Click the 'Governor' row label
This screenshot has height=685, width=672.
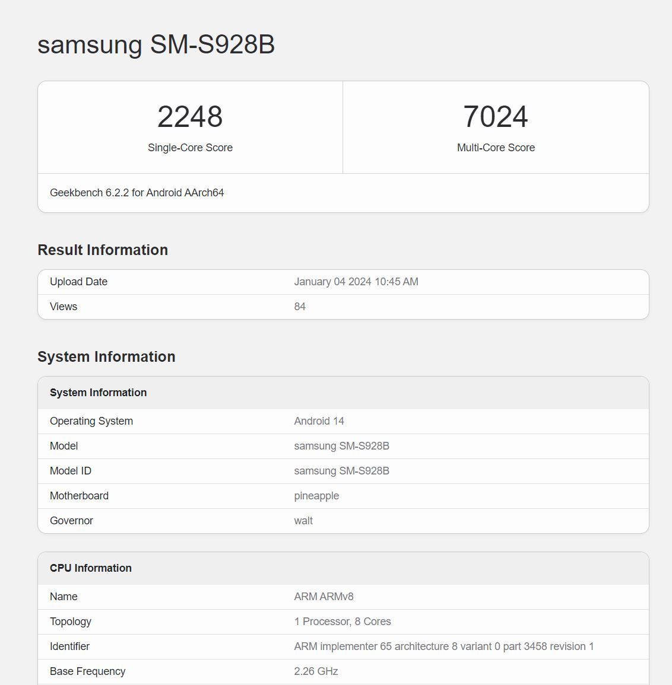[71, 521]
